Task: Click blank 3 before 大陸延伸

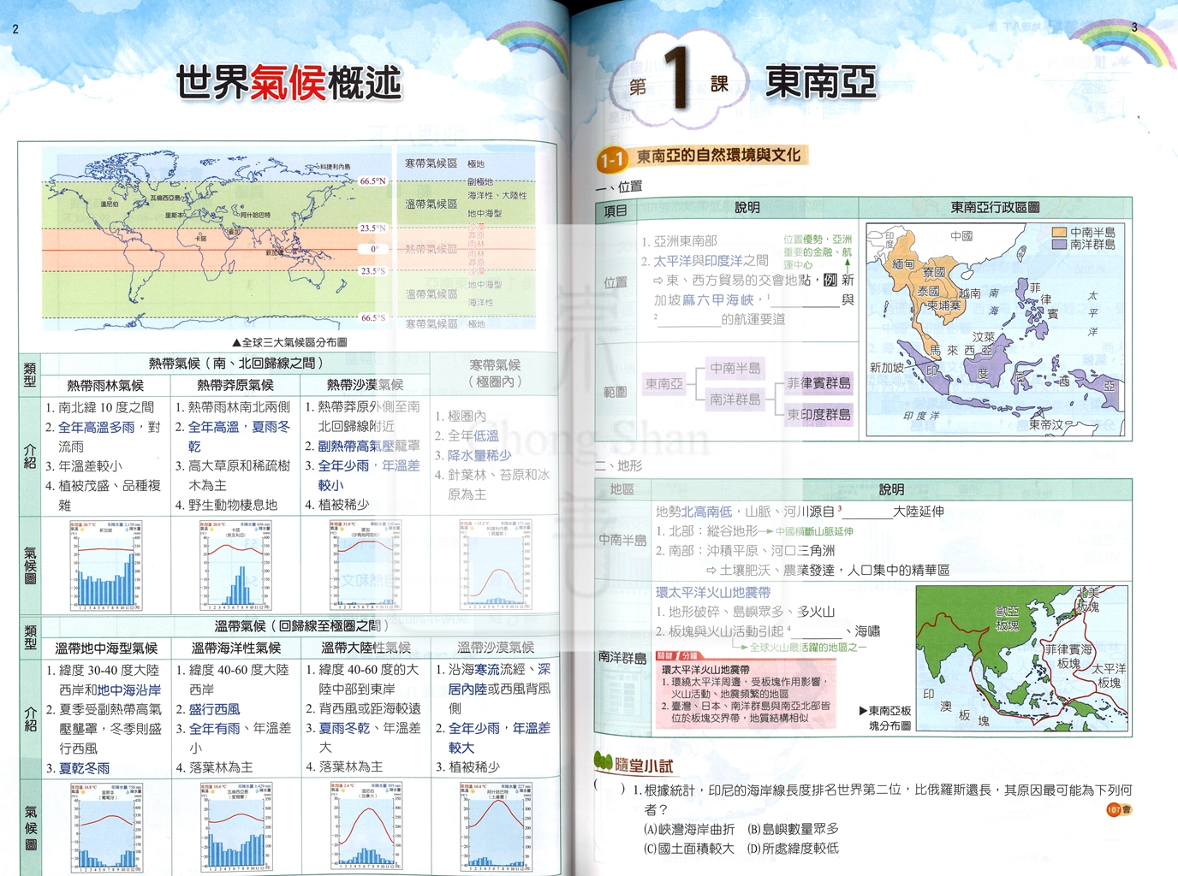Action: [x=868, y=513]
